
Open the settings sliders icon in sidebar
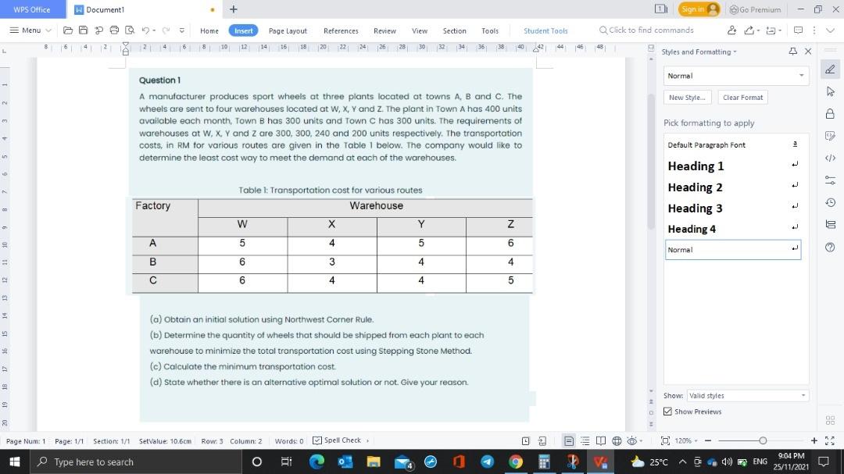coord(830,180)
